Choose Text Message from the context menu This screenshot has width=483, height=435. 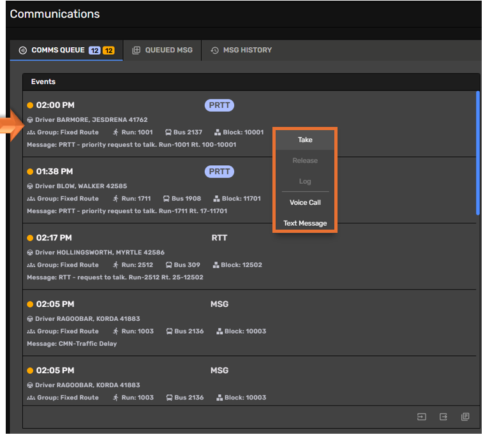click(x=305, y=223)
